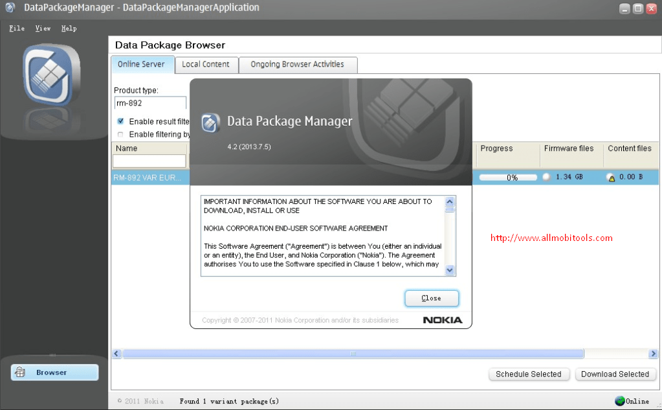Click the NOKIA CORPORATION END-USER SOFTWARE AGREEMENT line

pyautogui.click(x=296, y=228)
